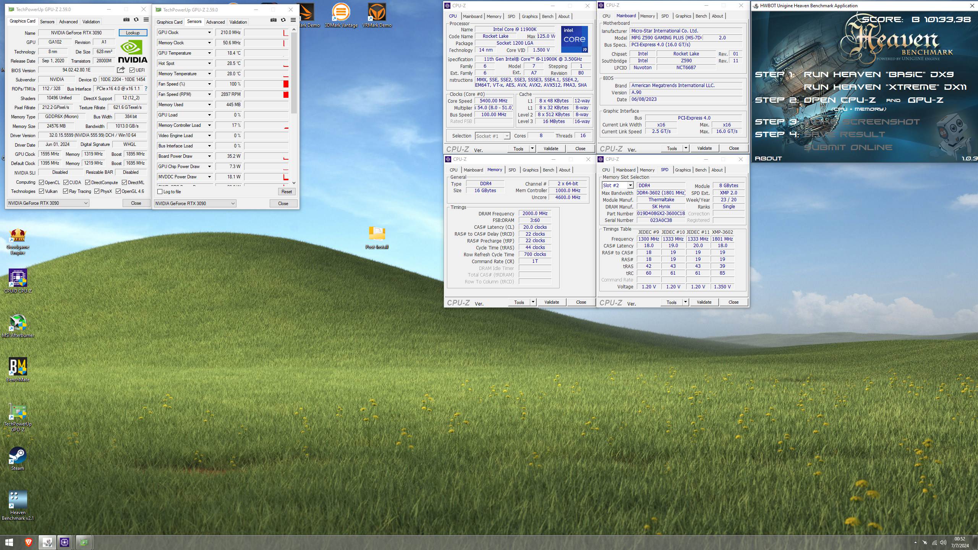
Task: Open VRMark Demo desktop shortcut
Action: [377, 15]
